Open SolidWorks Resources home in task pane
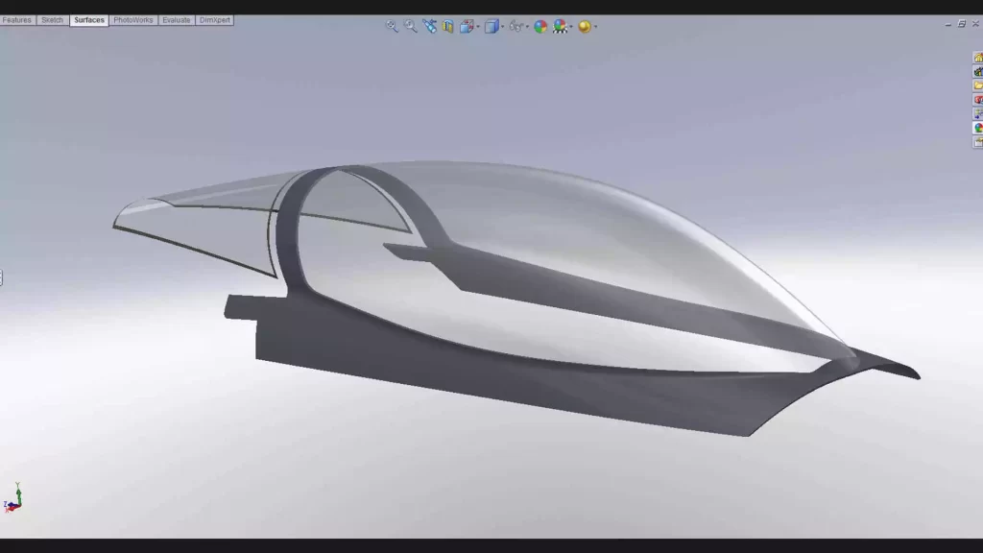 978,58
